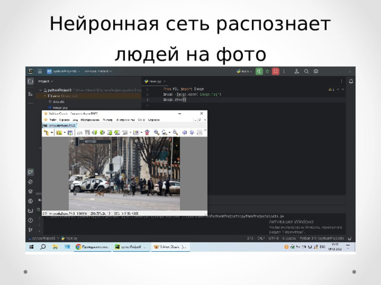Open dropdown arrow beside XnView open folder icon

click(x=65, y=132)
